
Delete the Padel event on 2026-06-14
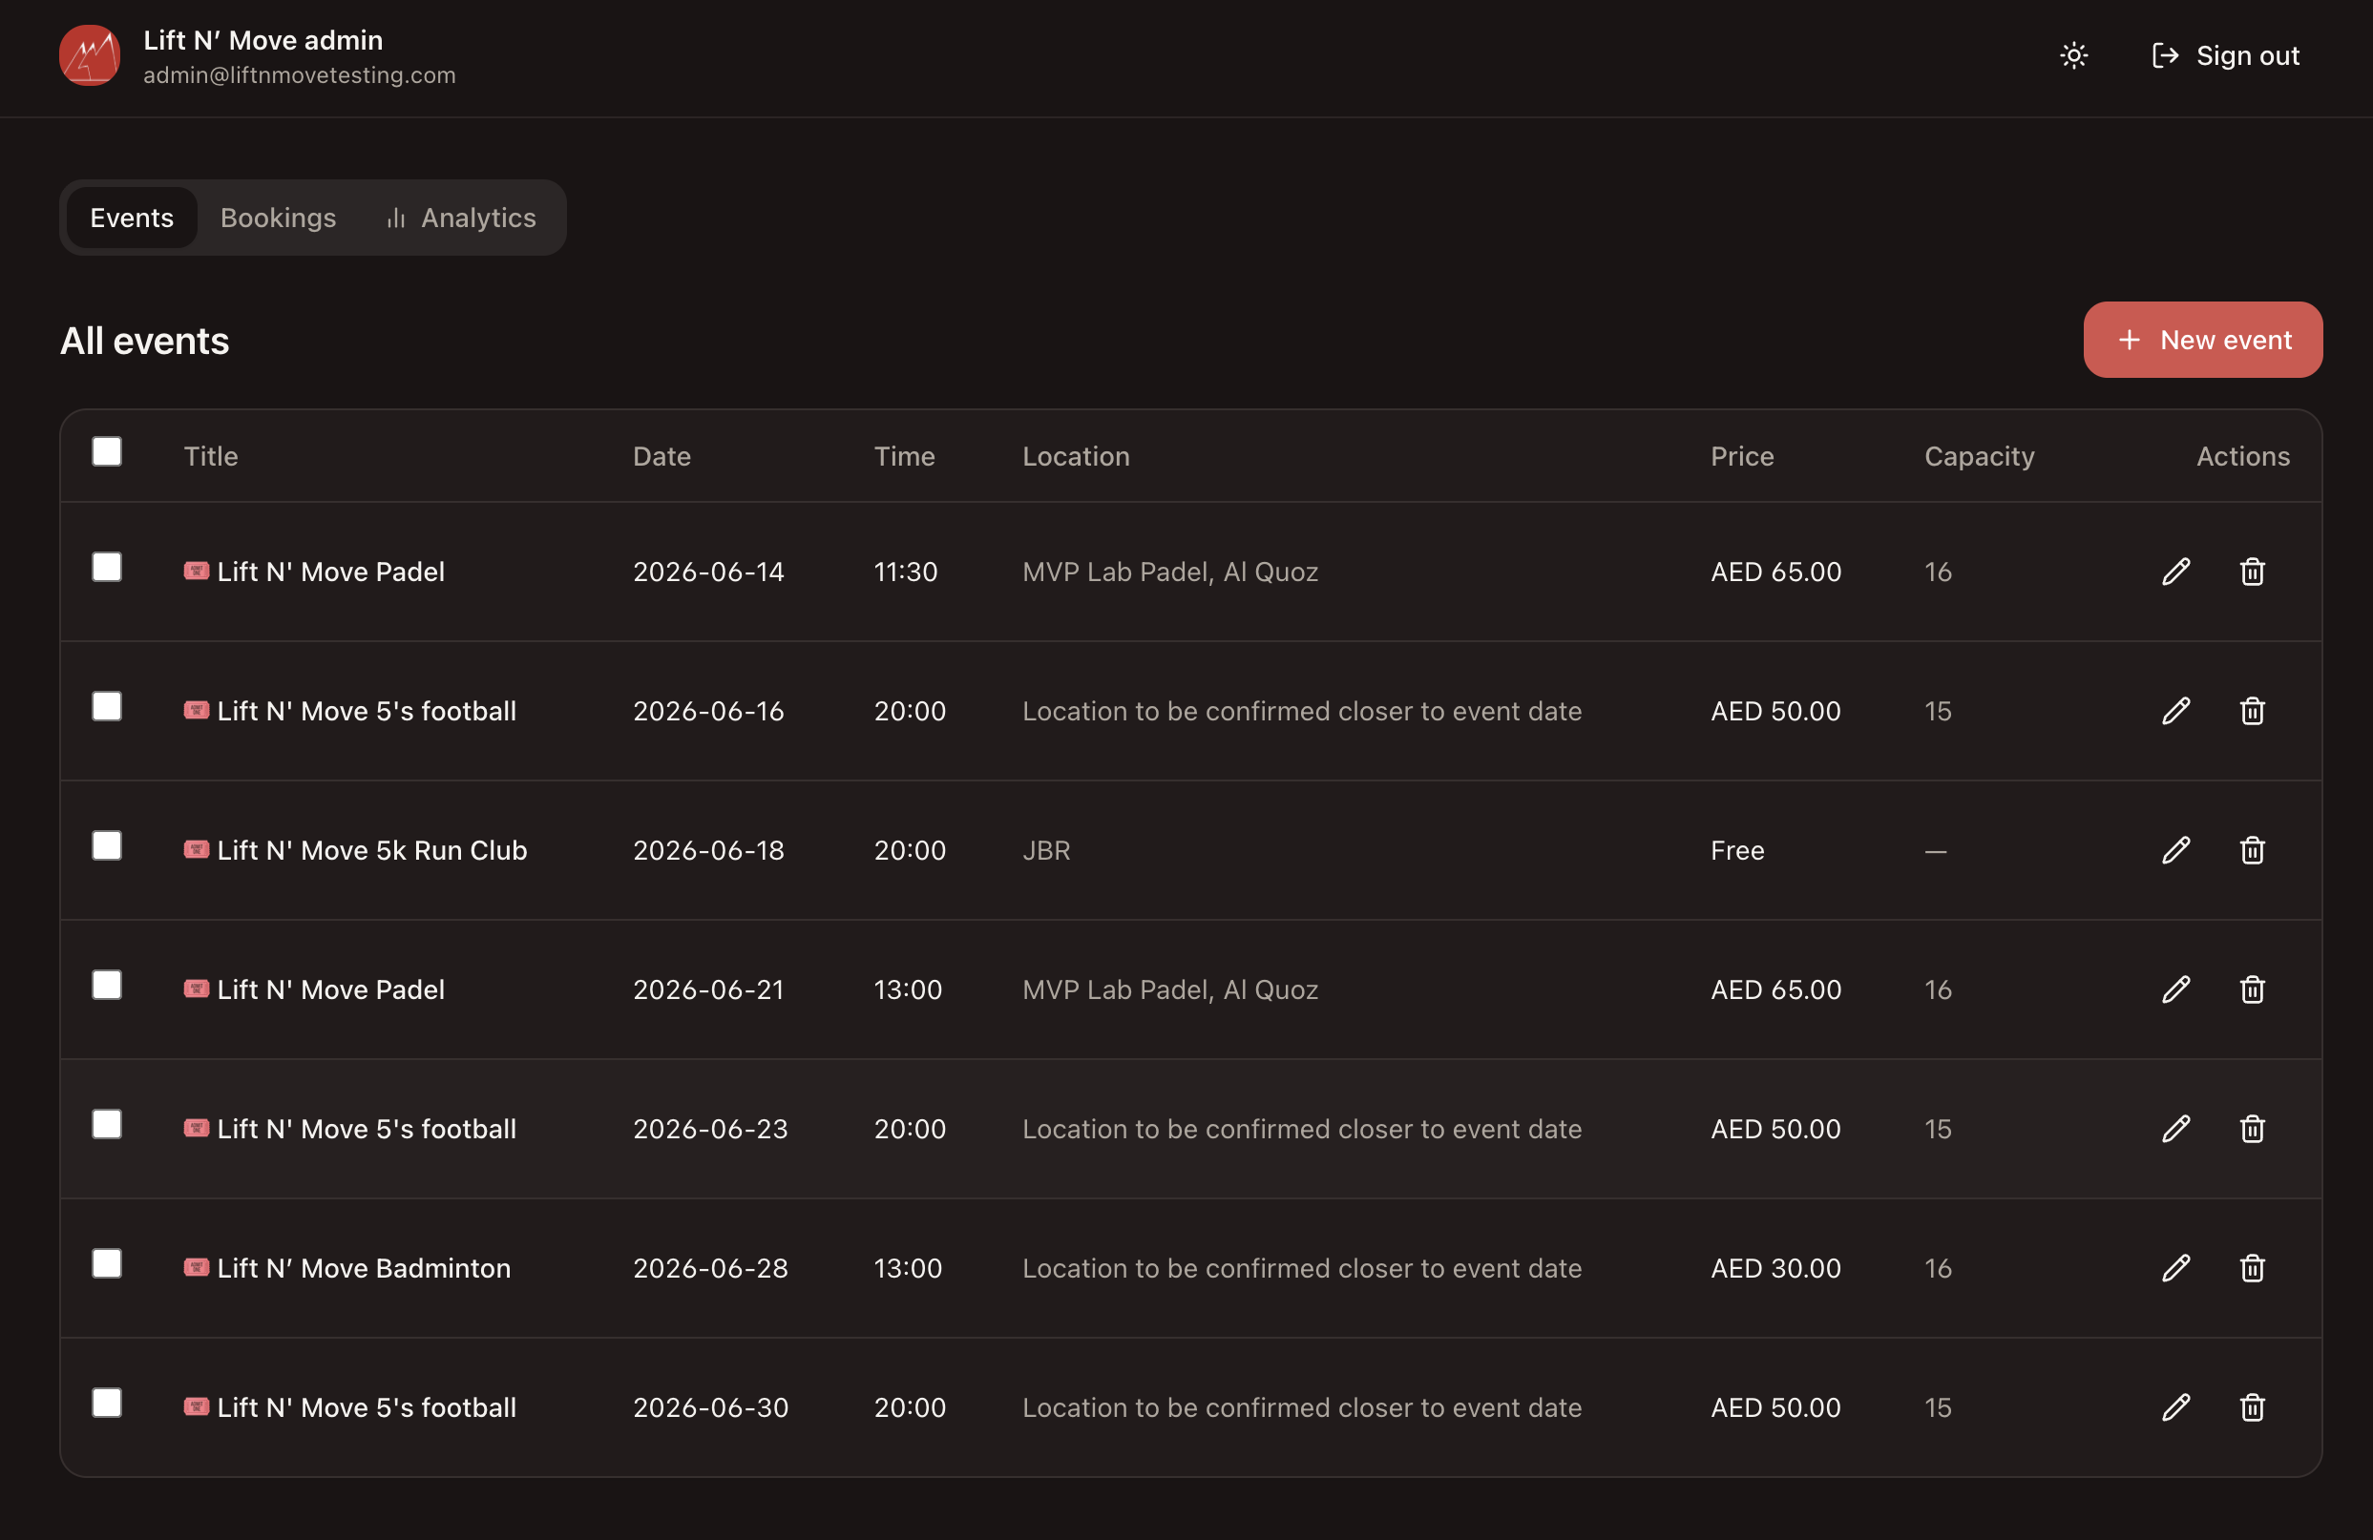tap(2253, 572)
